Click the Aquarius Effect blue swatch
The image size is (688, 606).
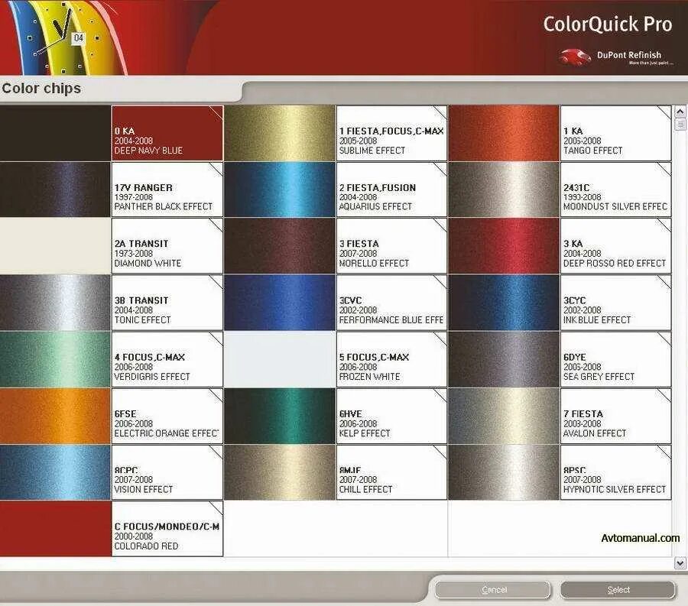280,190
